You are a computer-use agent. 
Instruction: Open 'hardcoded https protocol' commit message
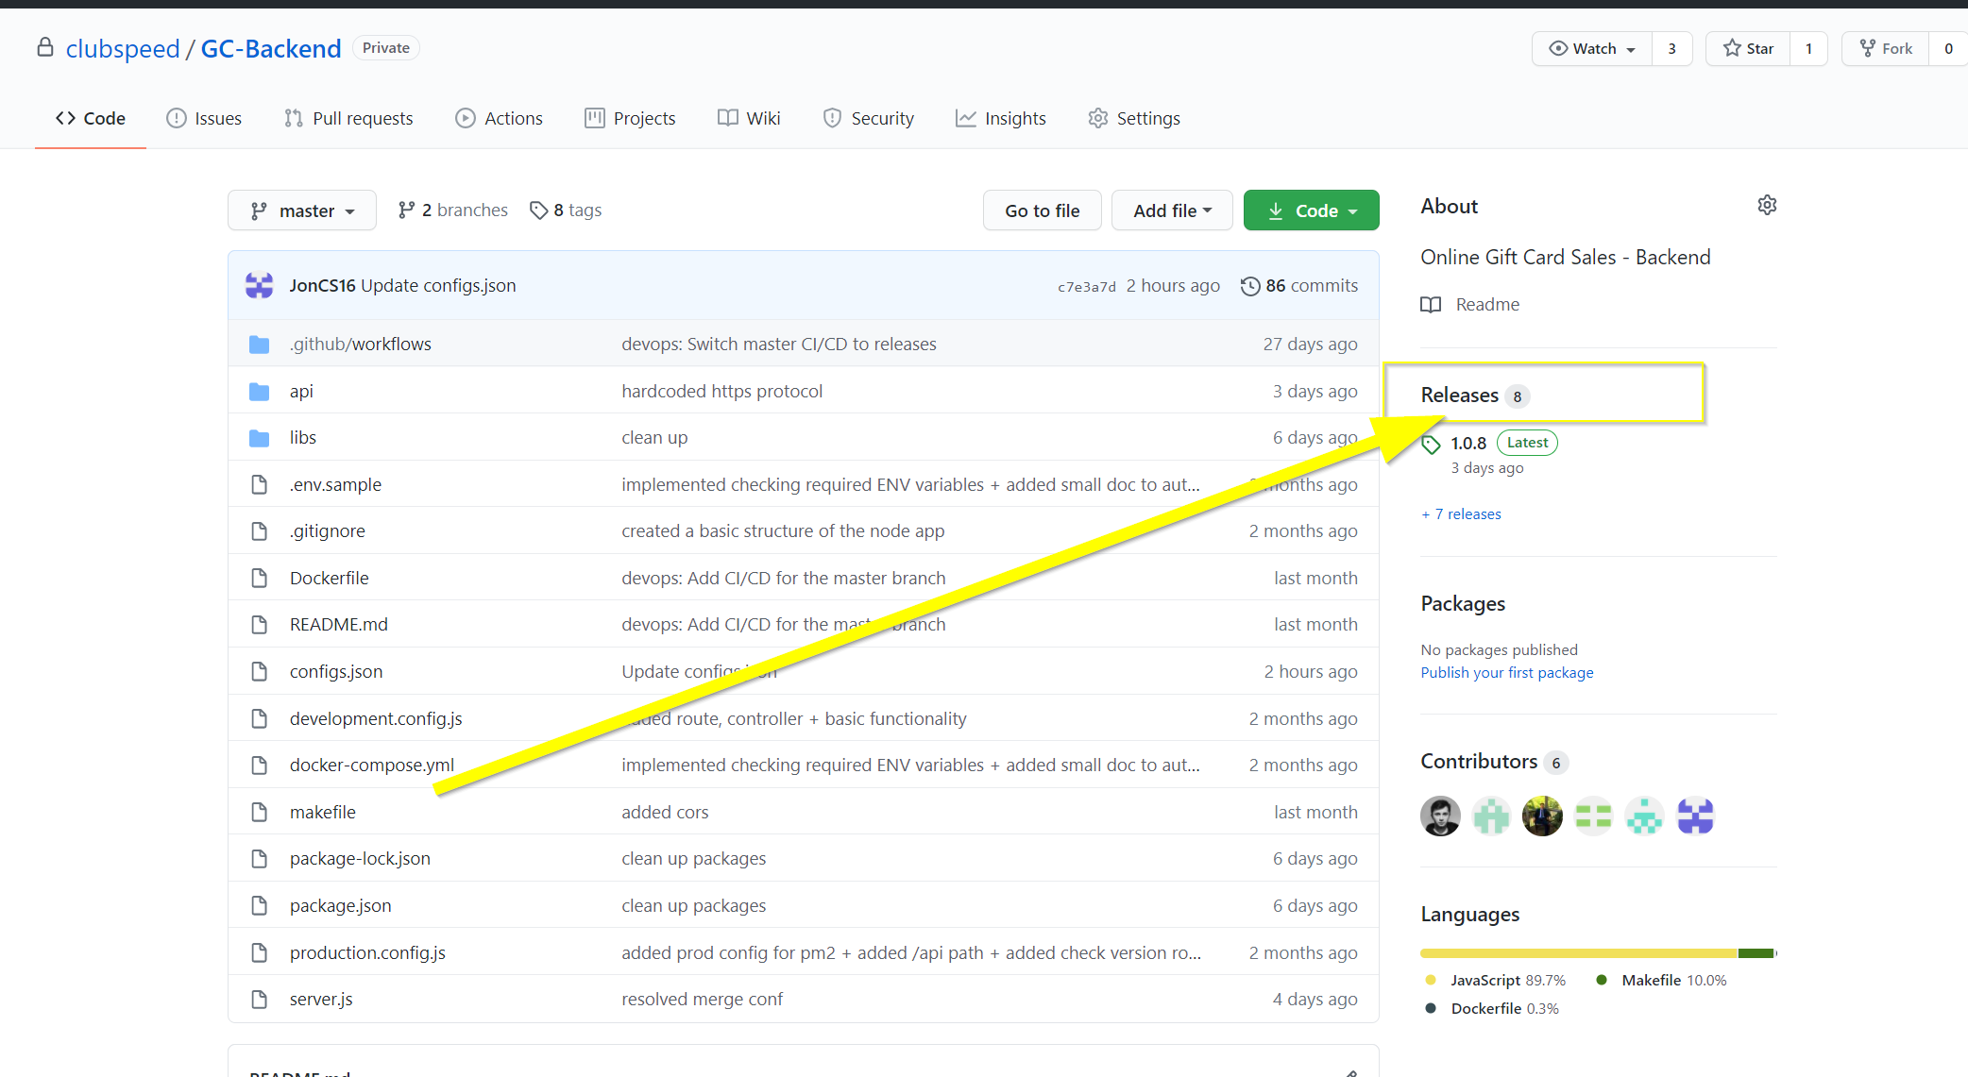[721, 392]
